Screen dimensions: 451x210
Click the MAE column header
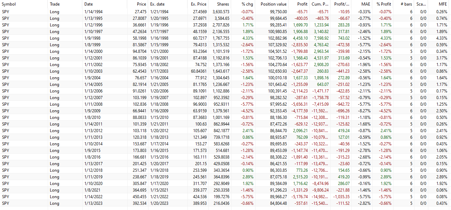tap(365, 4)
